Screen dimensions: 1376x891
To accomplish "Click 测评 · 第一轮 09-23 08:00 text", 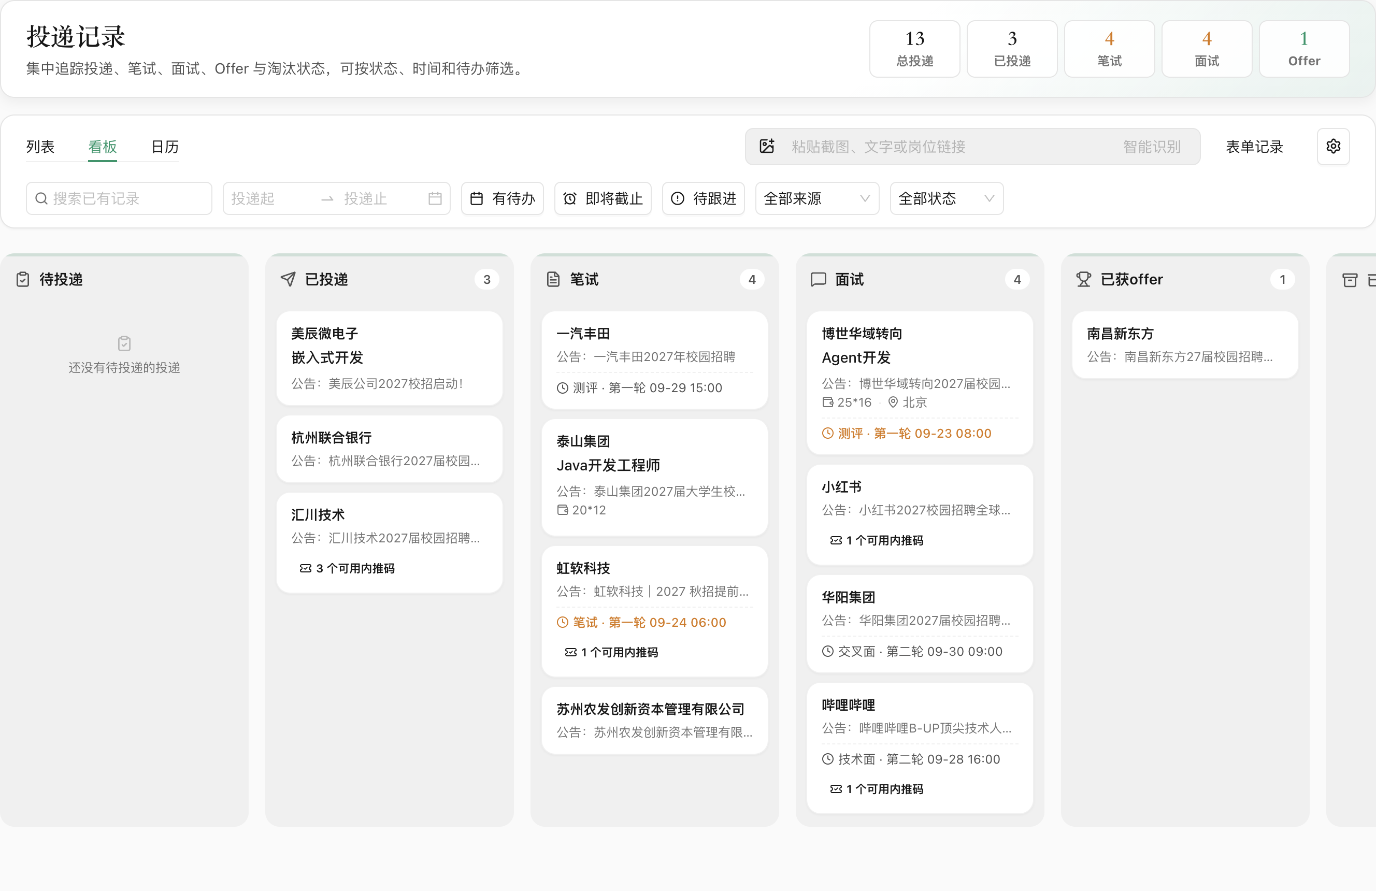I will [x=914, y=433].
